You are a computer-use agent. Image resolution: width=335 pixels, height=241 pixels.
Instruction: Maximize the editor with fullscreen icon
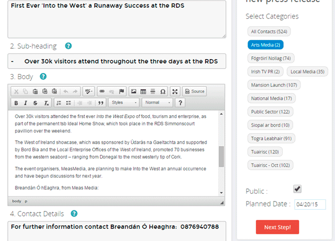point(175,91)
